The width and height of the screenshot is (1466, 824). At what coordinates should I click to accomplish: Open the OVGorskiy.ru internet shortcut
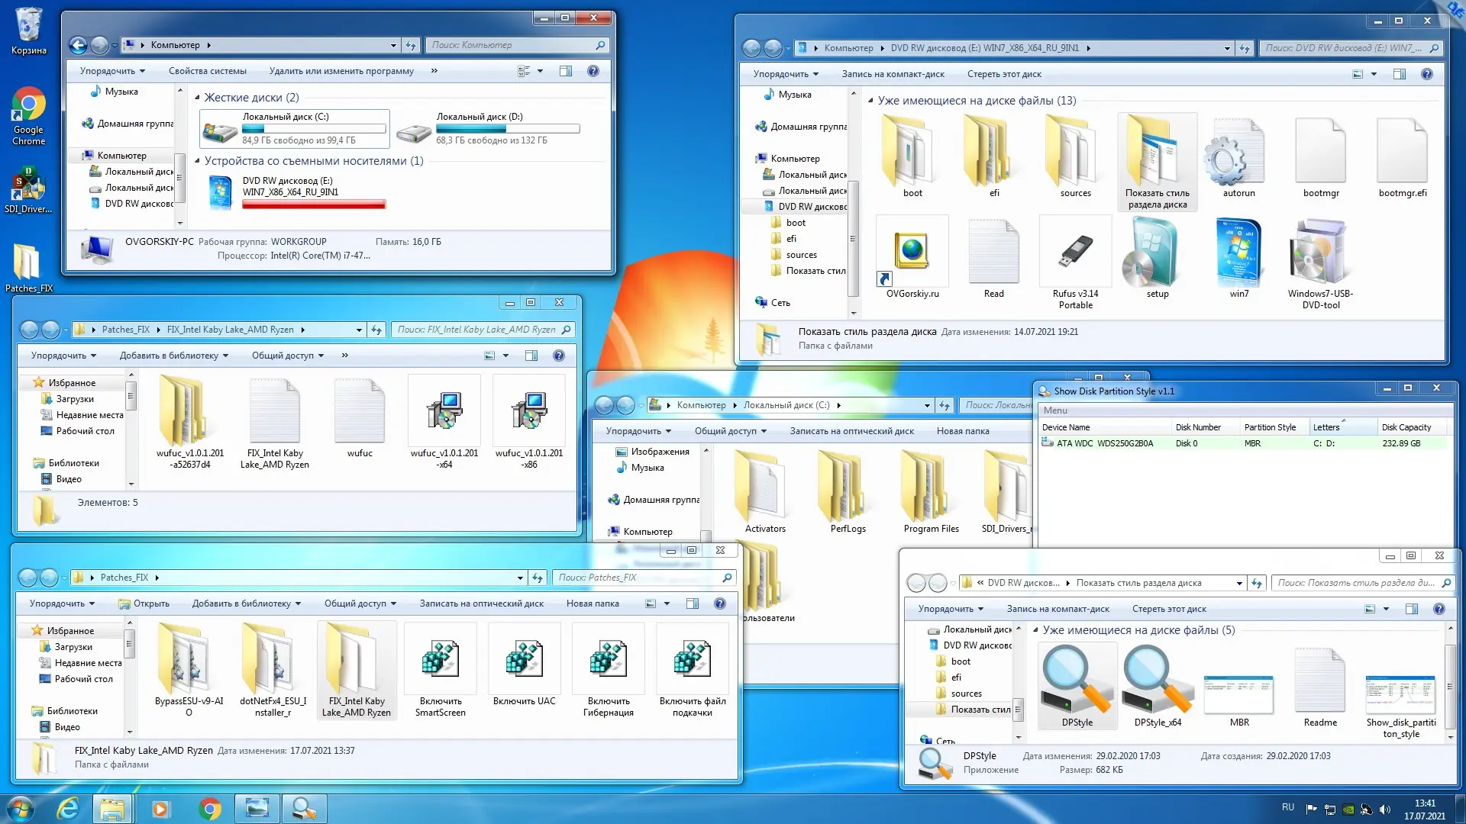910,252
